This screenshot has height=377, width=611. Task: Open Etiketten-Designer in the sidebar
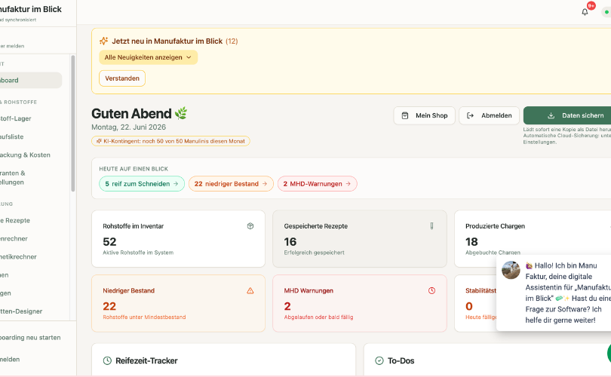tap(30, 311)
